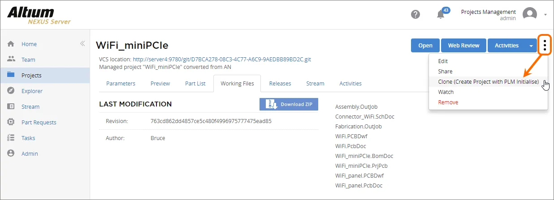Click file WiFi_miniPCIe.PrjPcb

click(363, 166)
